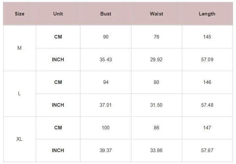Click bust value 100 for size XL
Screen dimensions: 236x164
click(106, 127)
